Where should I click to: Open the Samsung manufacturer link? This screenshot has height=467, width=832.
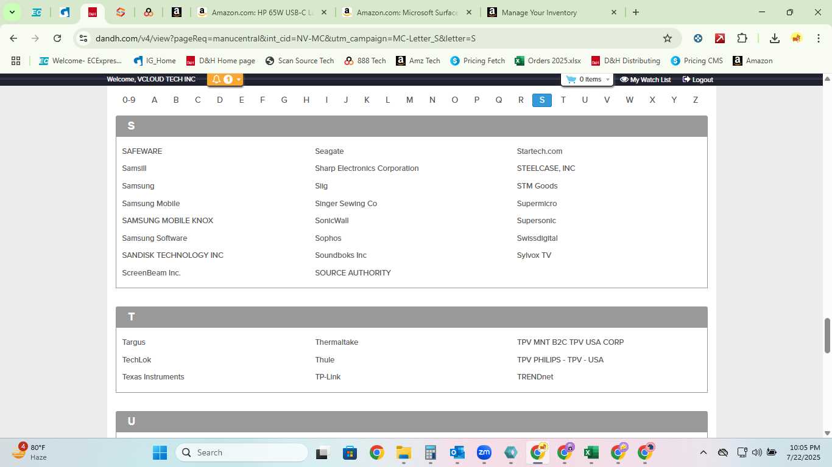138,186
